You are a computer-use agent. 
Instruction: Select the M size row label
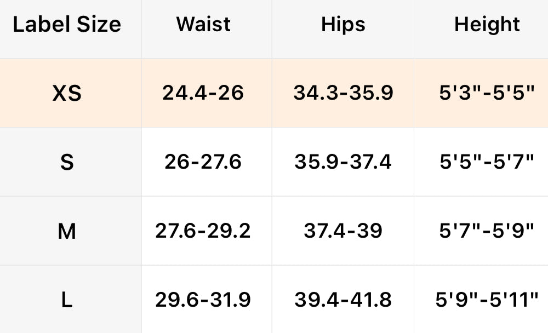point(67,231)
